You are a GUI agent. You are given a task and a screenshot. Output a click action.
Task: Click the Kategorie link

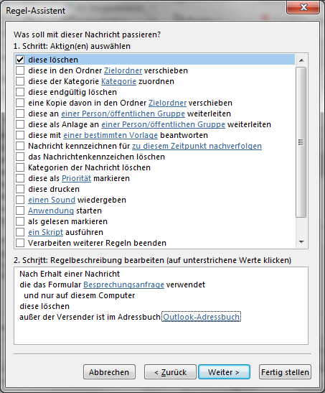click(118, 81)
